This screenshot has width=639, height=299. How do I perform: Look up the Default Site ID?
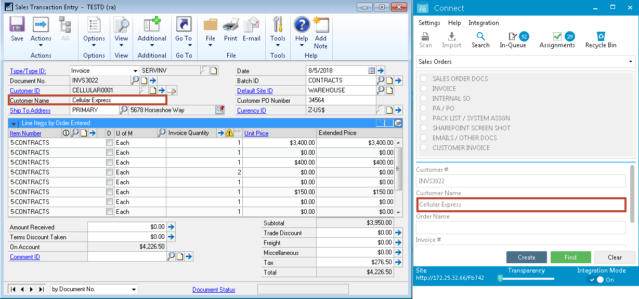381,90
